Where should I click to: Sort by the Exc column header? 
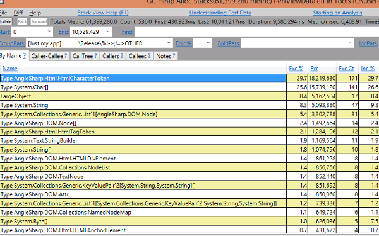tap(314, 69)
